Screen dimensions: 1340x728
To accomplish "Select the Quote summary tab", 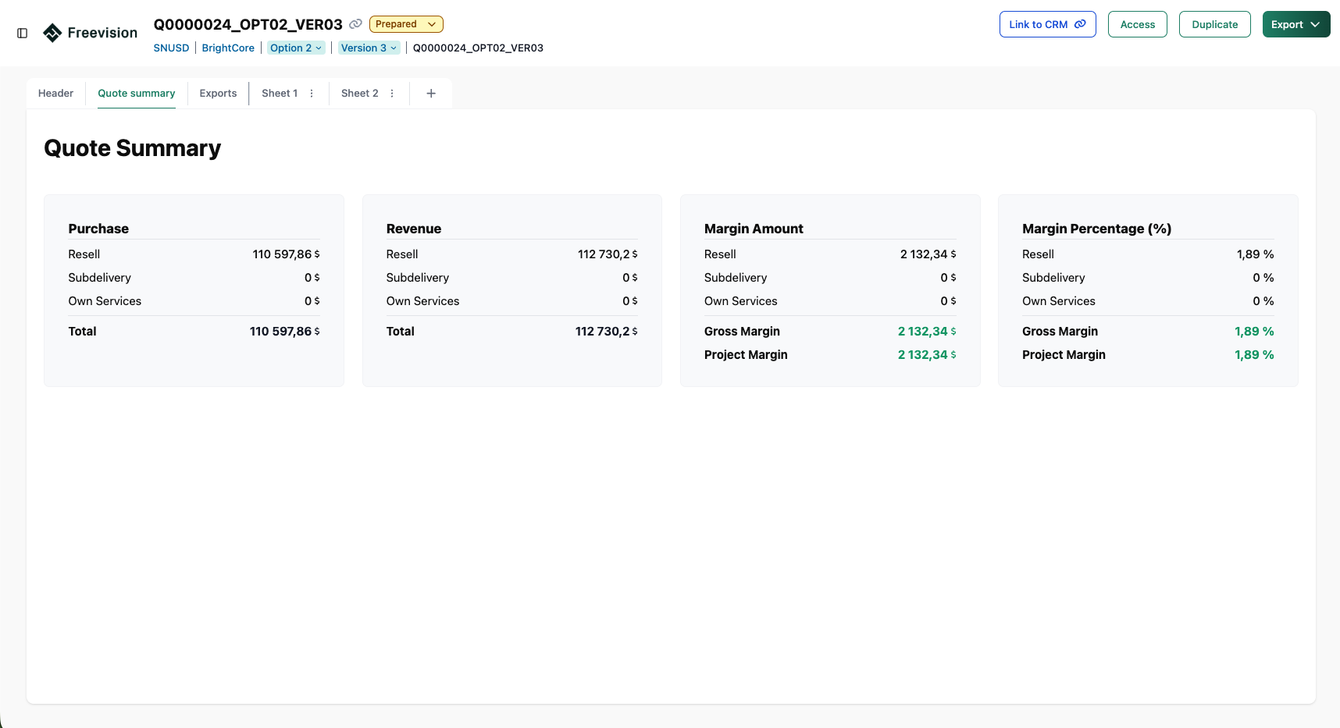I will click(136, 94).
